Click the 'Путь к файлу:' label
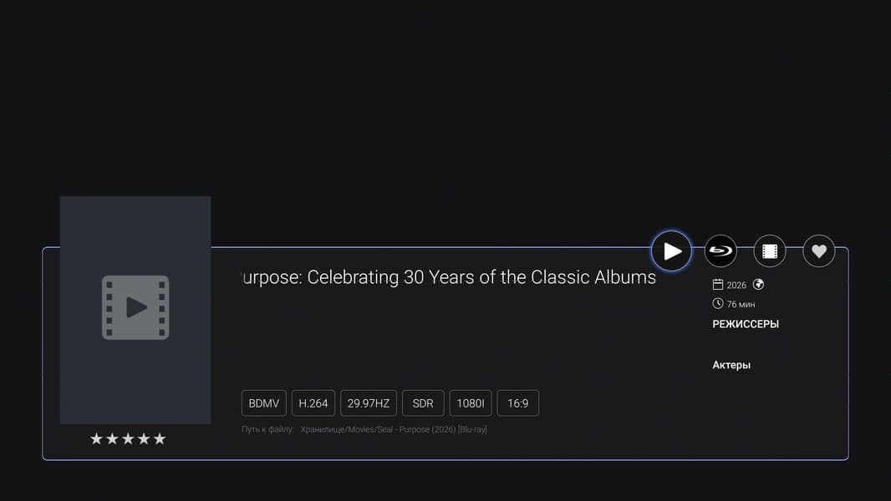 pyautogui.click(x=267, y=429)
